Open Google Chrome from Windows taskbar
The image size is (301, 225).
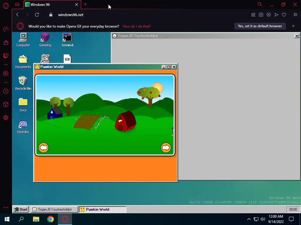51,219
